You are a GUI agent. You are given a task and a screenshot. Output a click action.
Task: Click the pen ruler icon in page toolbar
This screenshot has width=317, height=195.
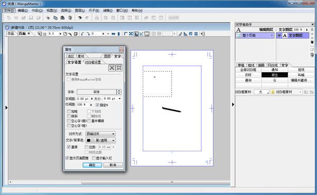pyautogui.click(x=180, y=34)
